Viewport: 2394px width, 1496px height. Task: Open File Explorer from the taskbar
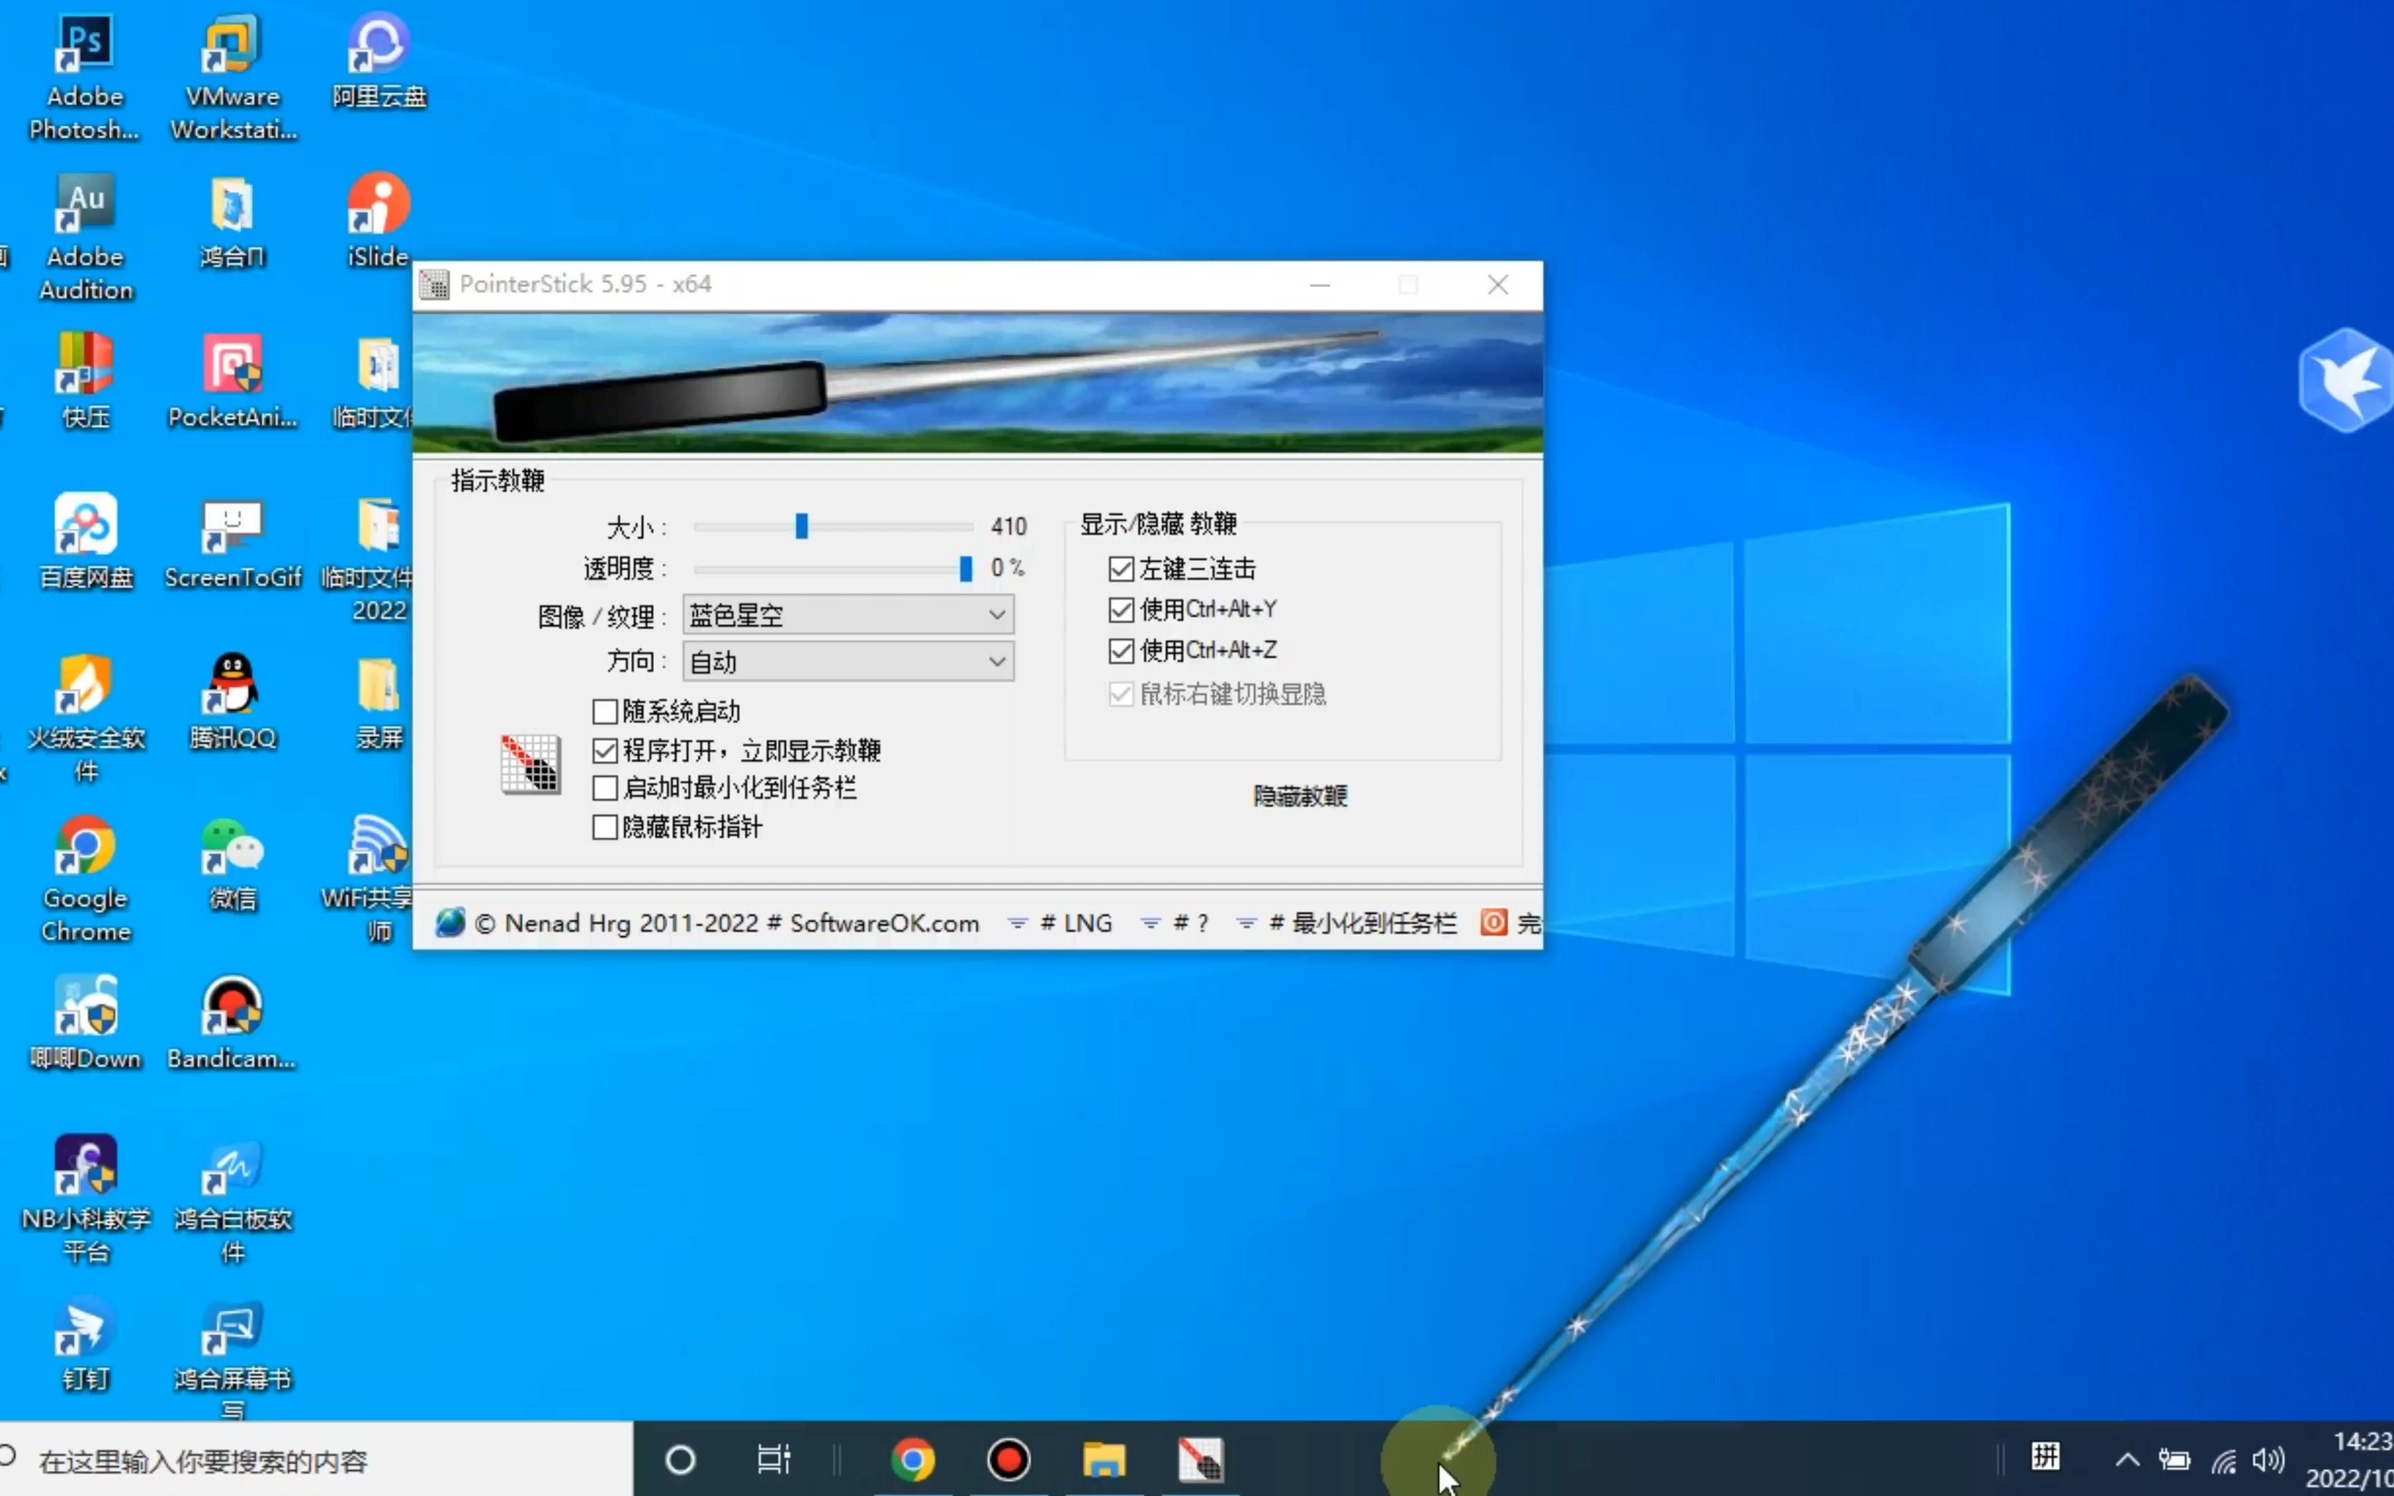click(1104, 1459)
